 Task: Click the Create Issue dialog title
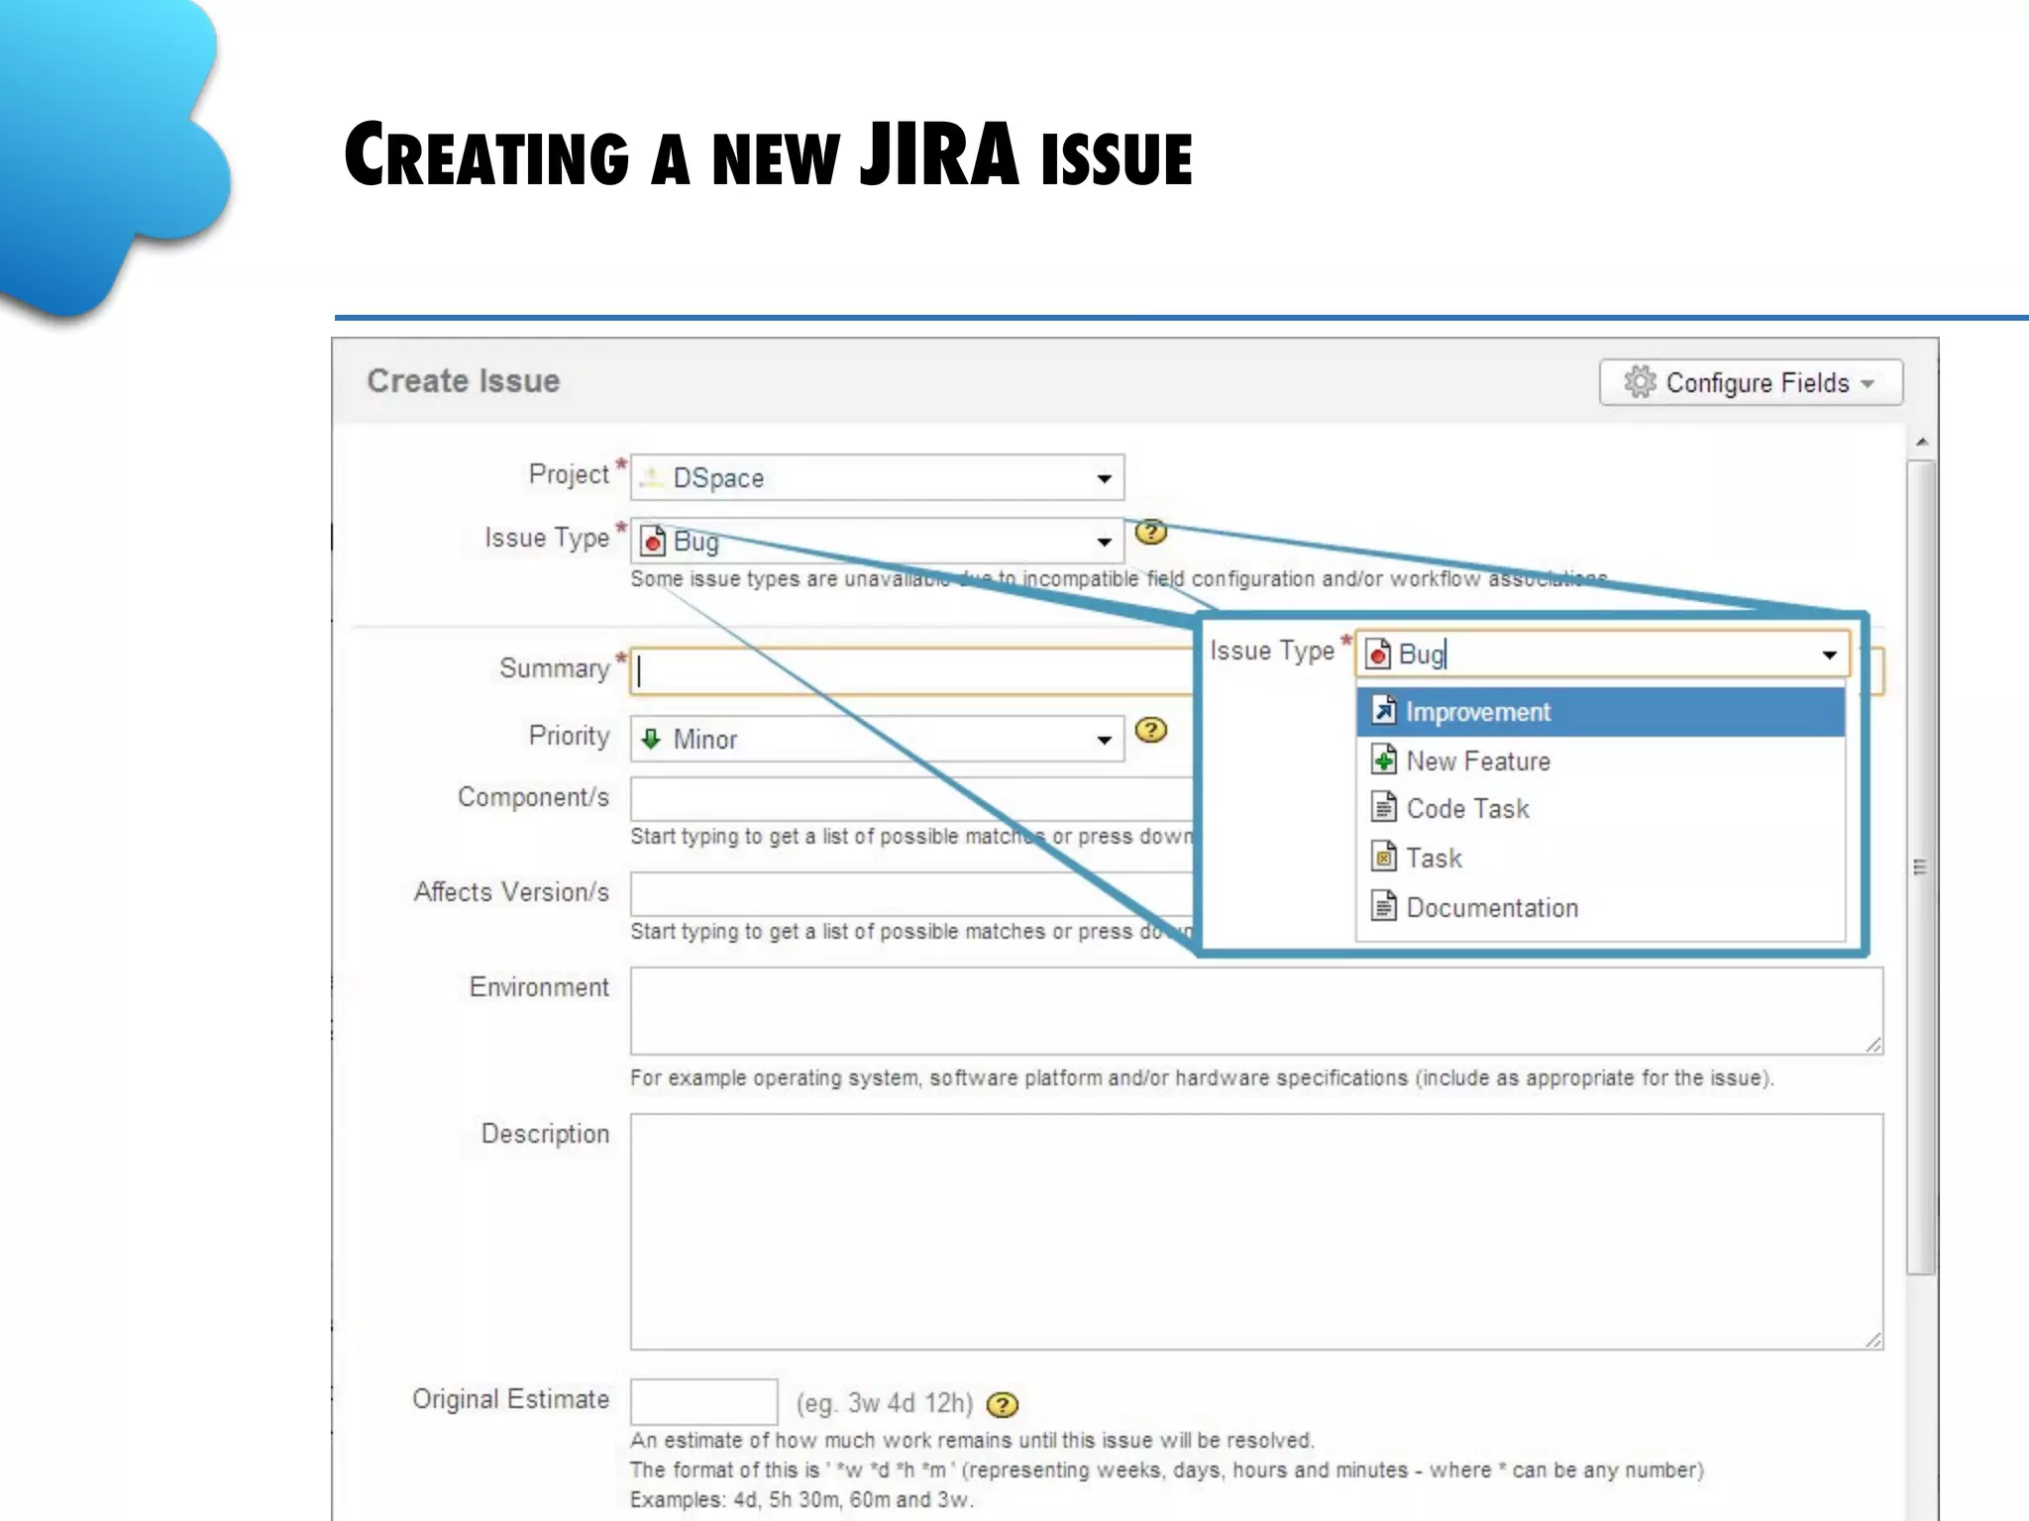pos(463,381)
